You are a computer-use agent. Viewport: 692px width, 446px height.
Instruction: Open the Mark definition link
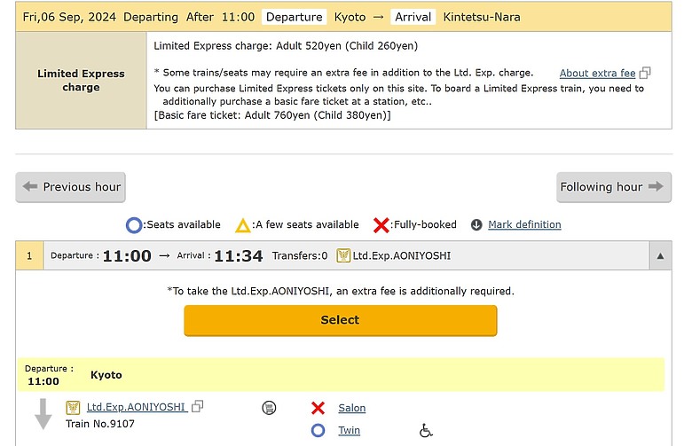tap(524, 224)
